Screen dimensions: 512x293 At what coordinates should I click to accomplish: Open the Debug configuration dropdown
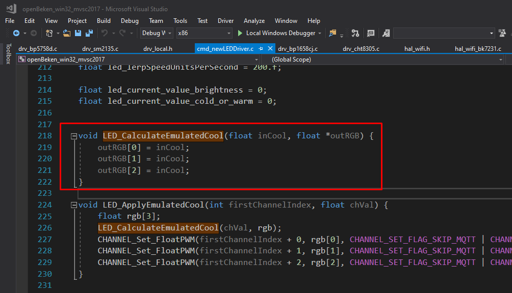point(157,33)
